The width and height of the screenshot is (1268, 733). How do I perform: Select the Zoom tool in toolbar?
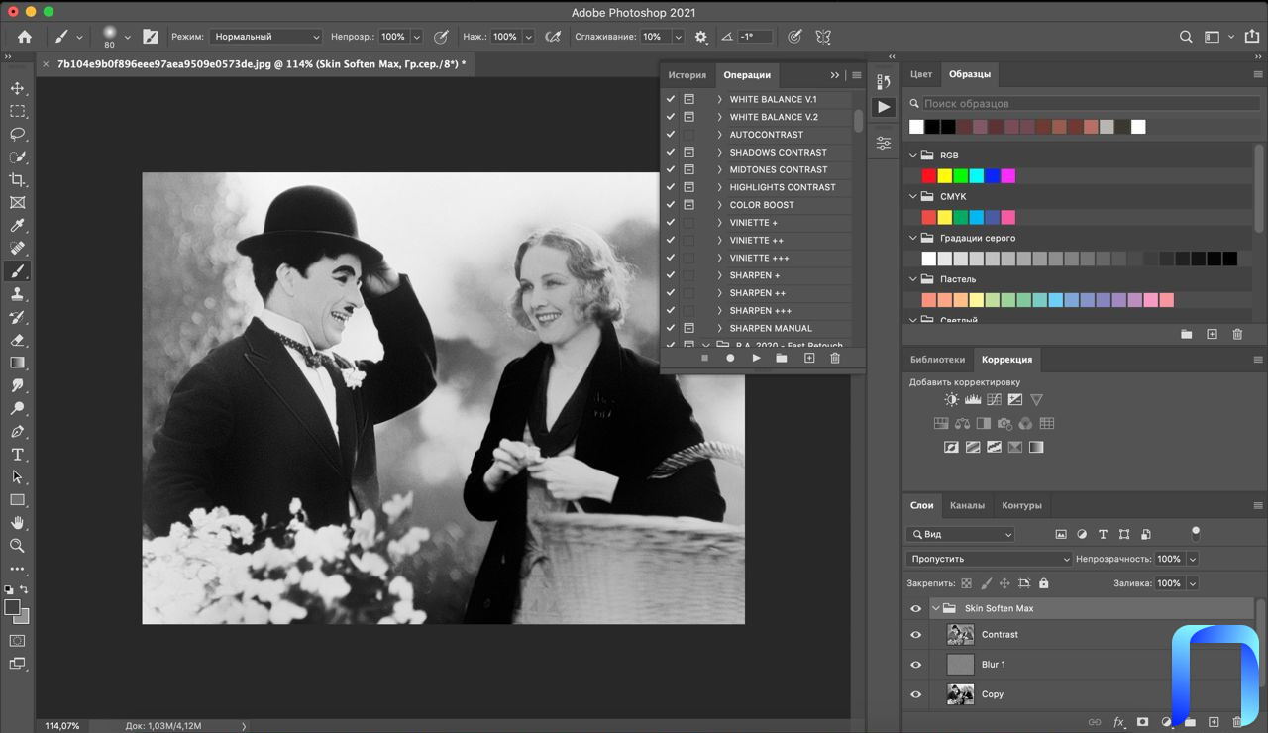point(17,546)
